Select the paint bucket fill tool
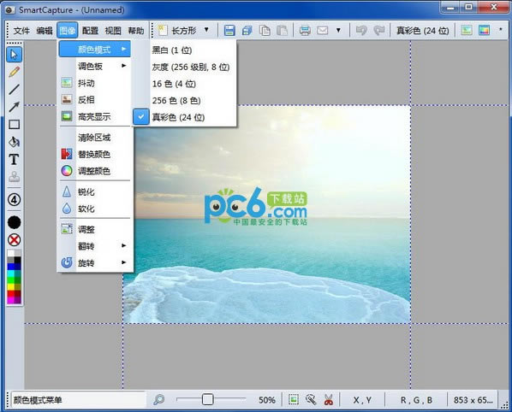Image resolution: width=512 pixels, height=412 pixels. pyautogui.click(x=14, y=142)
